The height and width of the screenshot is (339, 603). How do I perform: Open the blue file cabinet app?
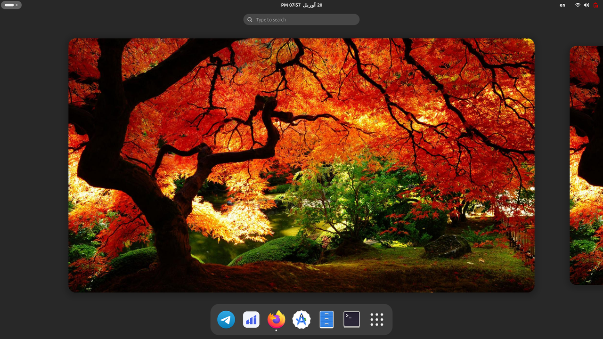[326, 320]
